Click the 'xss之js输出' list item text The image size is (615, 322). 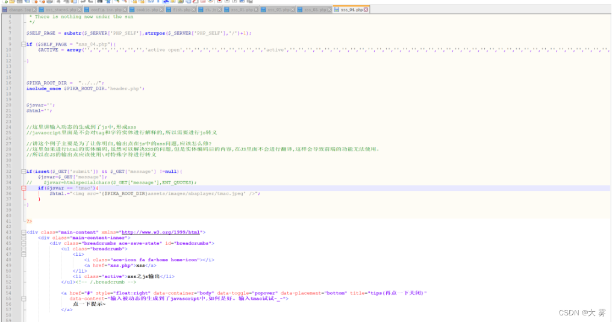click(x=143, y=277)
